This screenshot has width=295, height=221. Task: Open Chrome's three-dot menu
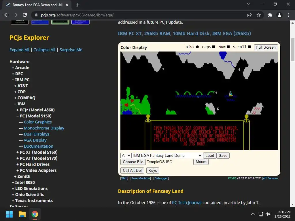pyautogui.click(x=289, y=15)
